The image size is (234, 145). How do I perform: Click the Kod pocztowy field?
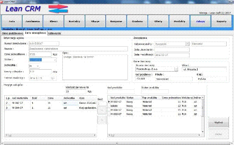pyautogui.click(x=143, y=79)
